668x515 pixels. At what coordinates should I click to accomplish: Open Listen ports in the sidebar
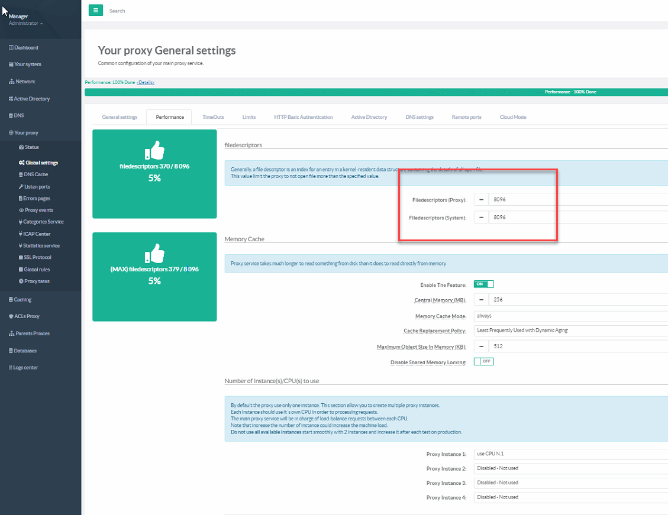pyautogui.click(x=37, y=186)
